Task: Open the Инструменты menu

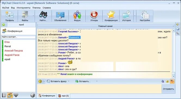Action: pyautogui.click(x=24, y=8)
